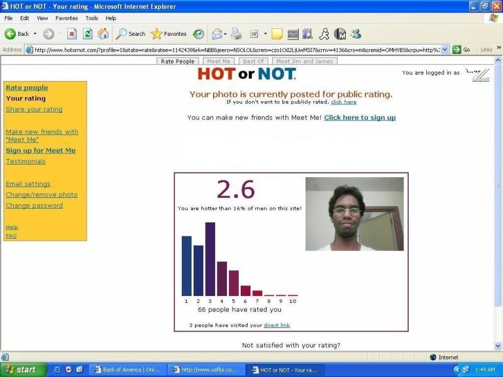Click the green Go button
The image size is (503, 377).
461,50
